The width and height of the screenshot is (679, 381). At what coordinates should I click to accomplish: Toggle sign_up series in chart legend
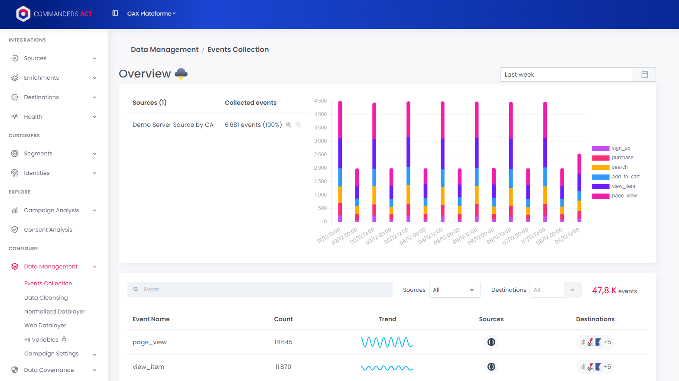tap(621, 148)
